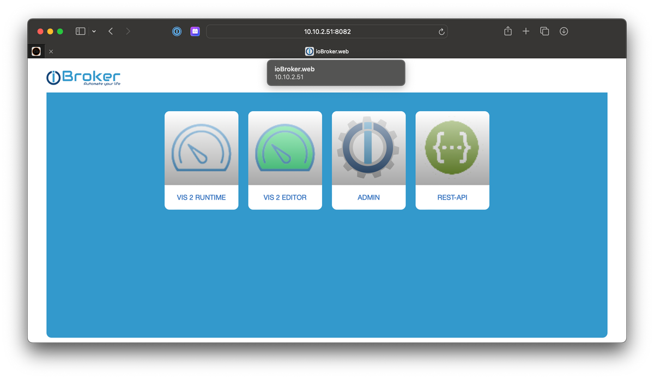
Task: Select the pinned tab with dark circle icon
Action: [36, 51]
